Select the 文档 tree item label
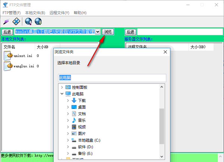Image resolution: width=224 pixels, height=162 pixels. pyautogui.click(x=82, y=114)
